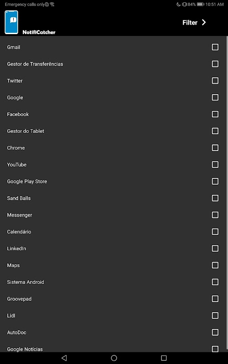Tick the Facebook checkbox

coord(215,114)
